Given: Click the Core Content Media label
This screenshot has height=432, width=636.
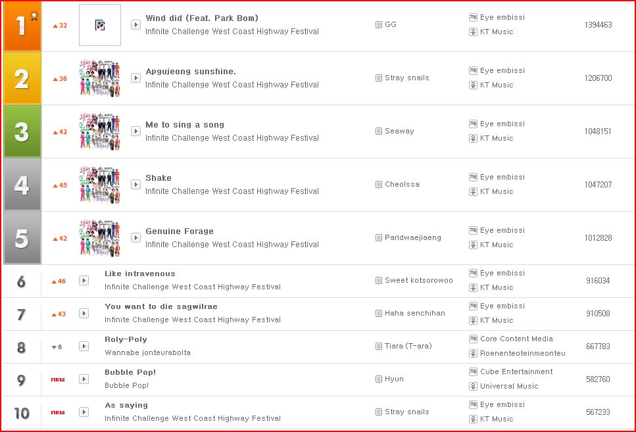Looking at the screenshot, I should tap(516, 339).
